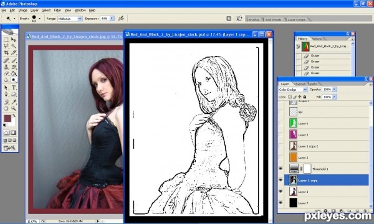This screenshot has width=374, height=224.
Task: Click the layers panel scroll down arrow
Action: [x=371, y=206]
